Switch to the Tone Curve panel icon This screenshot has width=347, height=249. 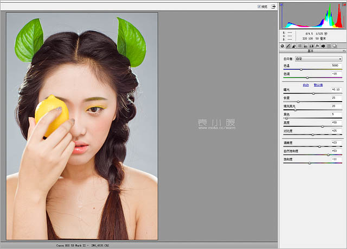tap(288, 46)
